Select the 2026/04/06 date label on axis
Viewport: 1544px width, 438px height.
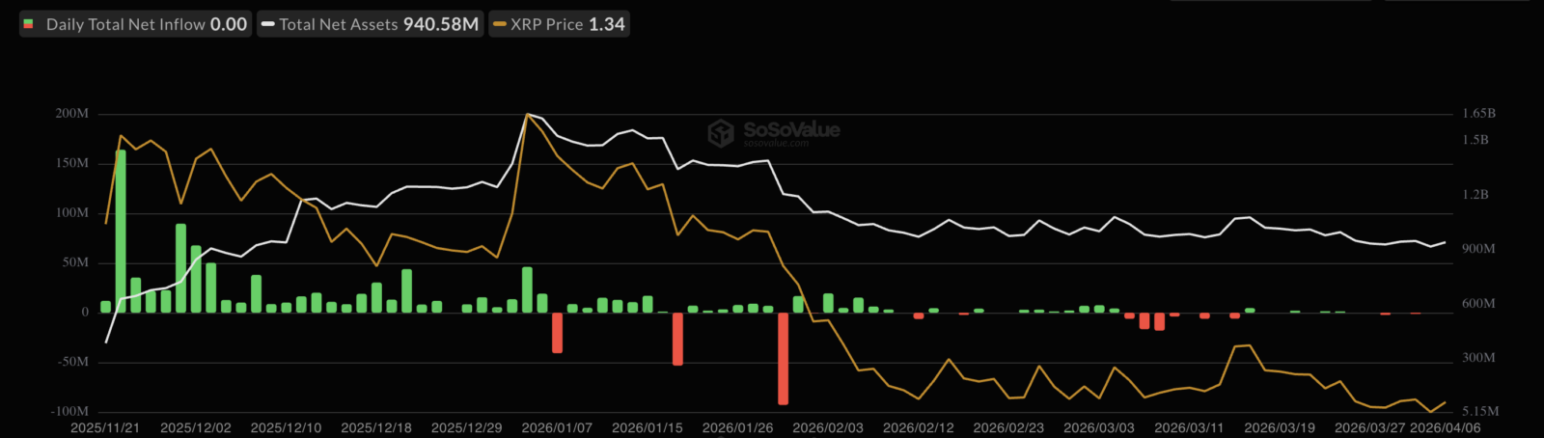[x=1446, y=427]
